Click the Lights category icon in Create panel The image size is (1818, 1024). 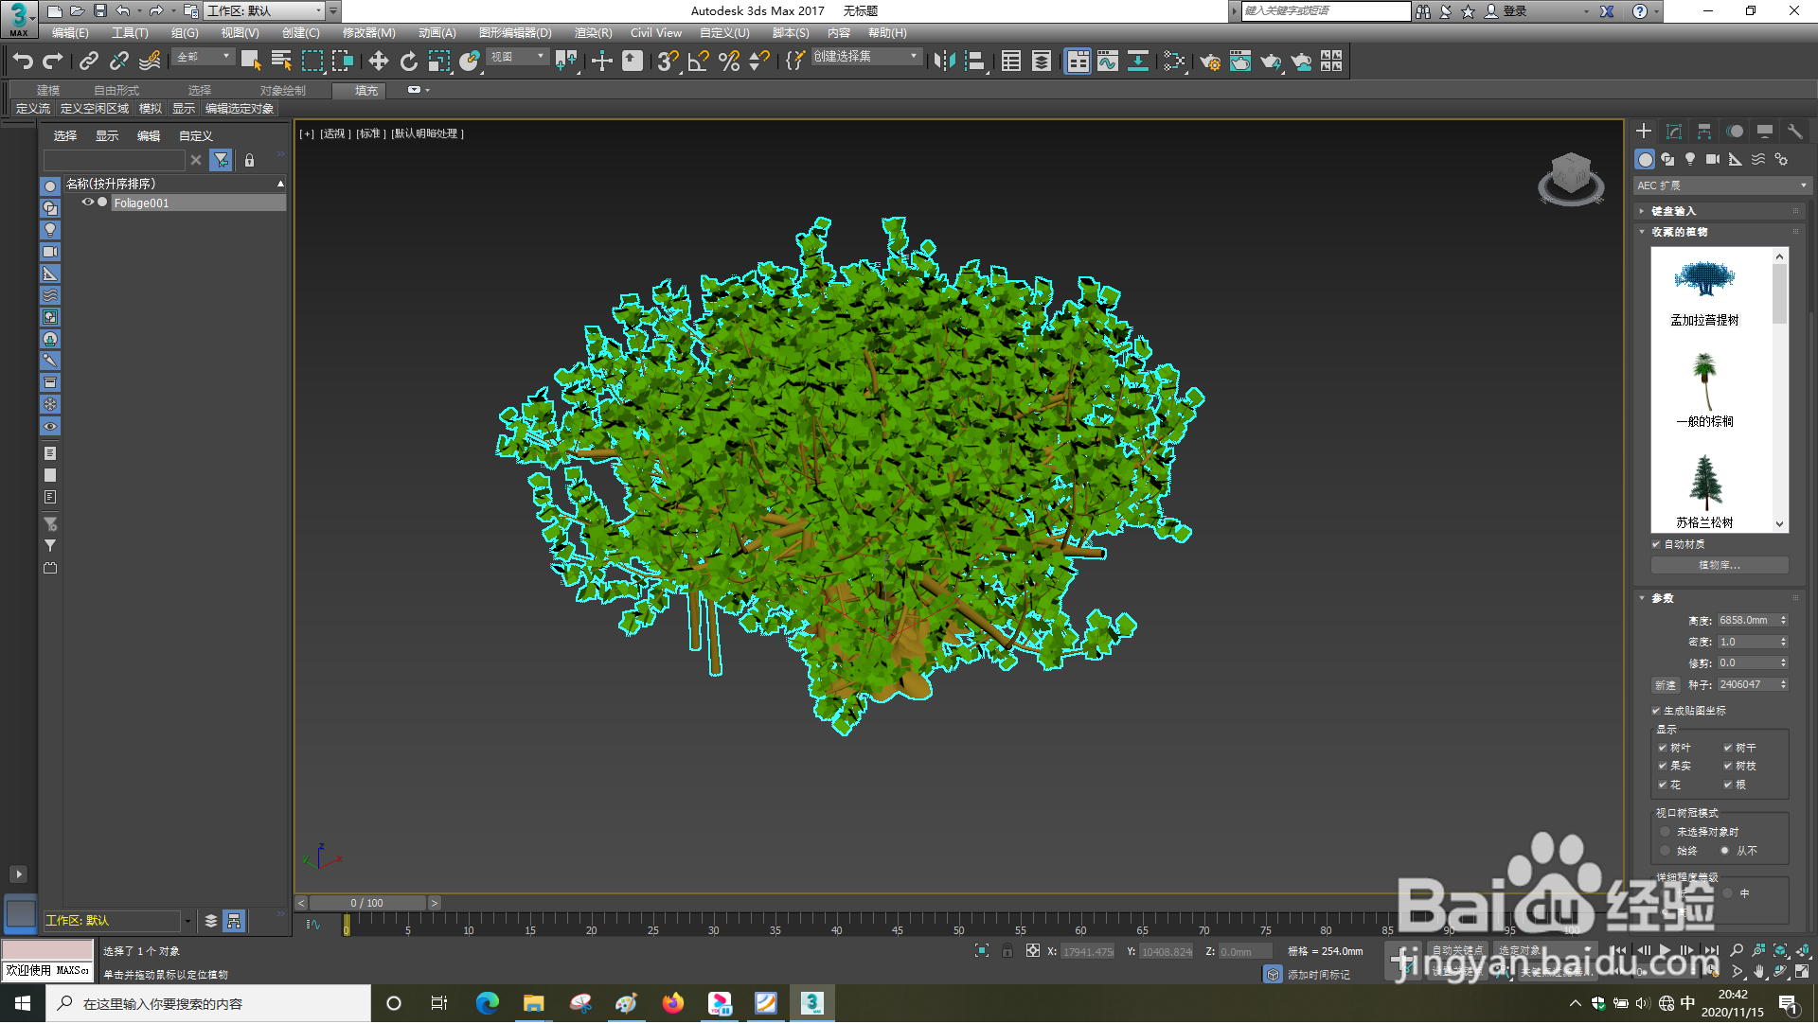tap(1690, 159)
